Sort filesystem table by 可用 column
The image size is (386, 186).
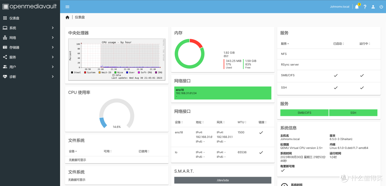tap(108, 151)
